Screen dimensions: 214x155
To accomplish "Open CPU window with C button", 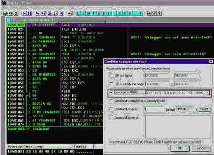I will tap(109, 14).
